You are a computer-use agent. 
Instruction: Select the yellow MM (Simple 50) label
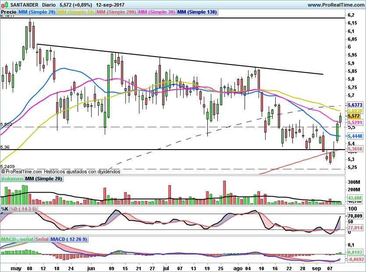[x=76, y=12]
